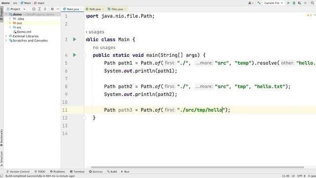Screen dimensions: 316x178
Task: Open Version Control tool window
Action: tap(18, 172)
